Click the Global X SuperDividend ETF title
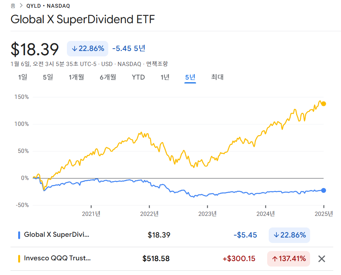The width and height of the screenshot is (341, 275). [83, 19]
